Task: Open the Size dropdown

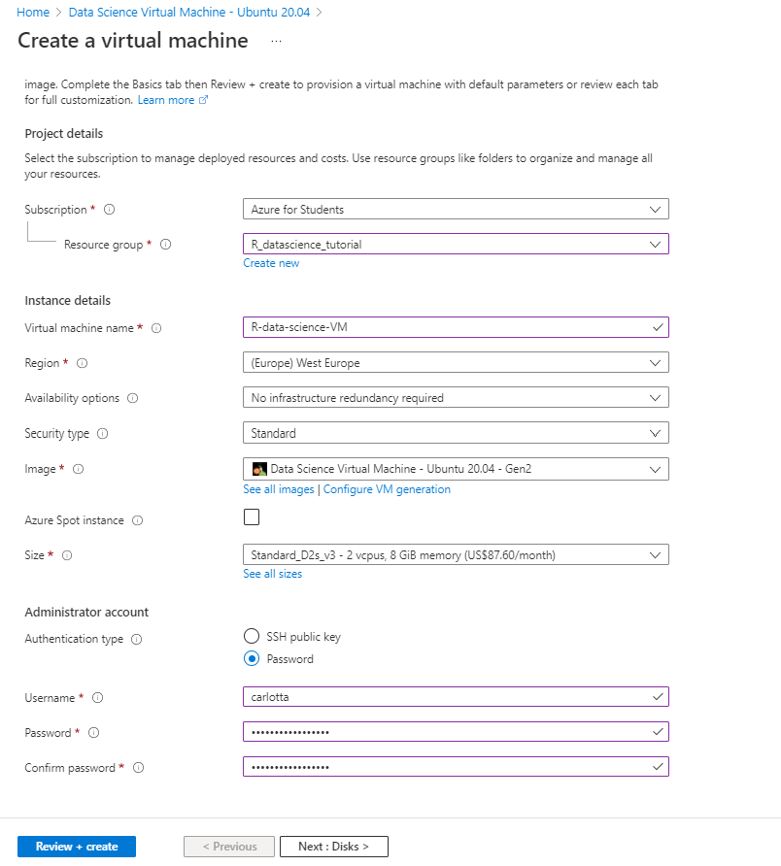Action: point(456,554)
